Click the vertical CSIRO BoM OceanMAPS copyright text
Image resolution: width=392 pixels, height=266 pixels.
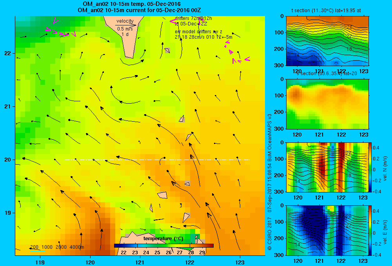pos(270,182)
